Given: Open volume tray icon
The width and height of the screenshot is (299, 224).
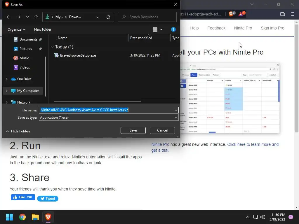Looking at the screenshot, I should [263, 217].
